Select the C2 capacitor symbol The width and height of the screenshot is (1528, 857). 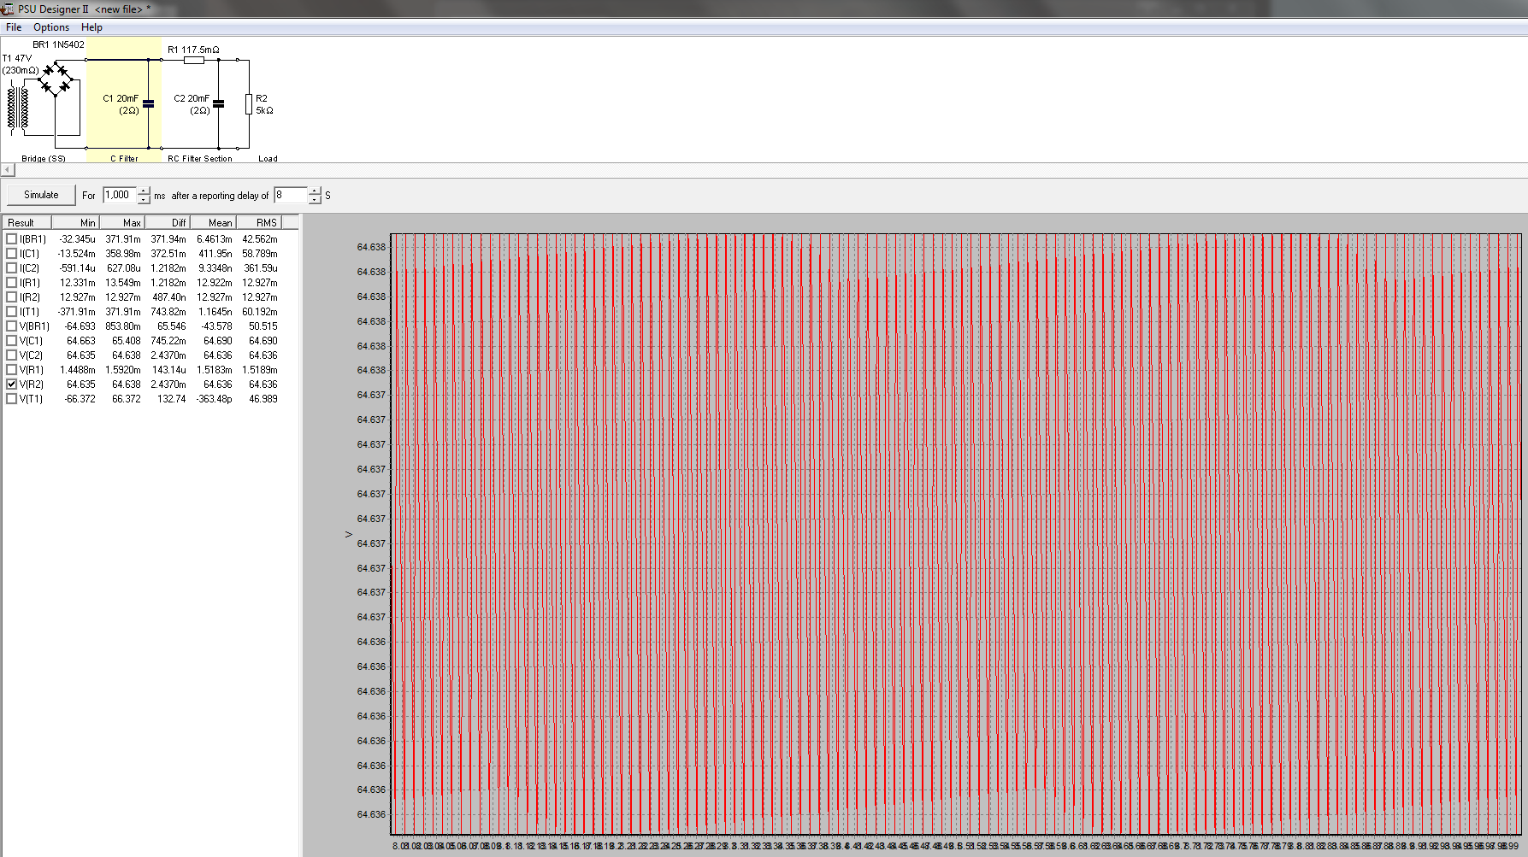218,103
